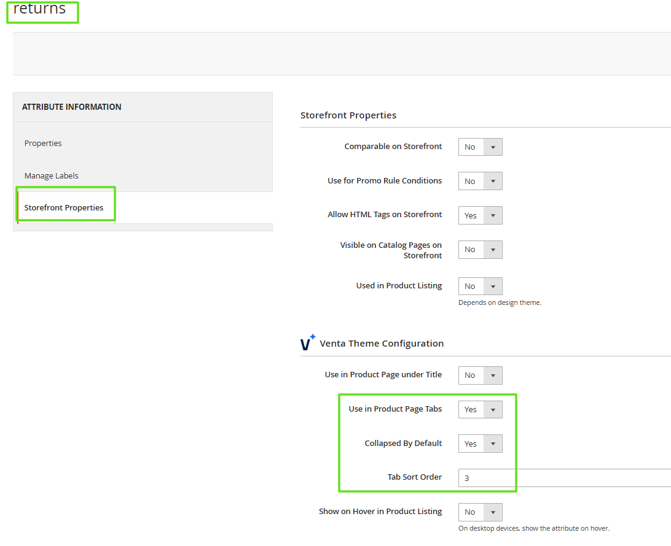Screen dimensions: 671x546
Task: Click the Storefront Properties section heading
Action: coord(348,115)
